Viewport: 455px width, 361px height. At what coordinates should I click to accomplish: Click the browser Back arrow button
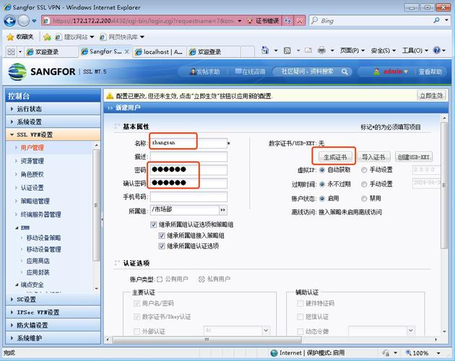coord(10,21)
